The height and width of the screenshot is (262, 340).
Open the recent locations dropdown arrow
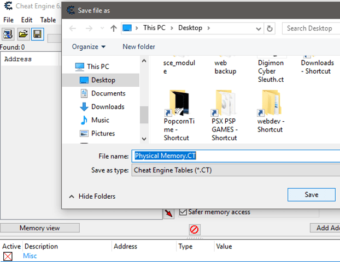[102, 28]
